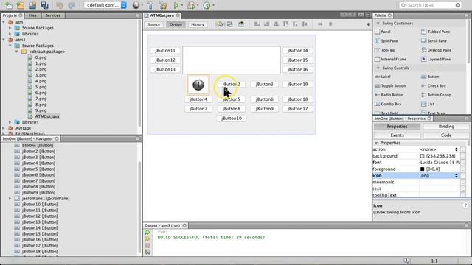The height and width of the screenshot is (265, 472).
Task: Click the help question mark in Properties
Action: pos(465,205)
